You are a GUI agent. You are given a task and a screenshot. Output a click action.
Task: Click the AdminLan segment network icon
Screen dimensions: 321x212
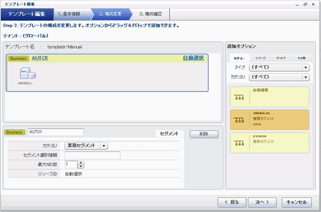click(x=239, y=120)
